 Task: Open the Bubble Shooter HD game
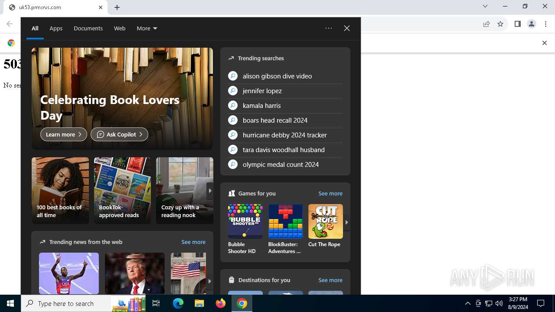click(245, 229)
